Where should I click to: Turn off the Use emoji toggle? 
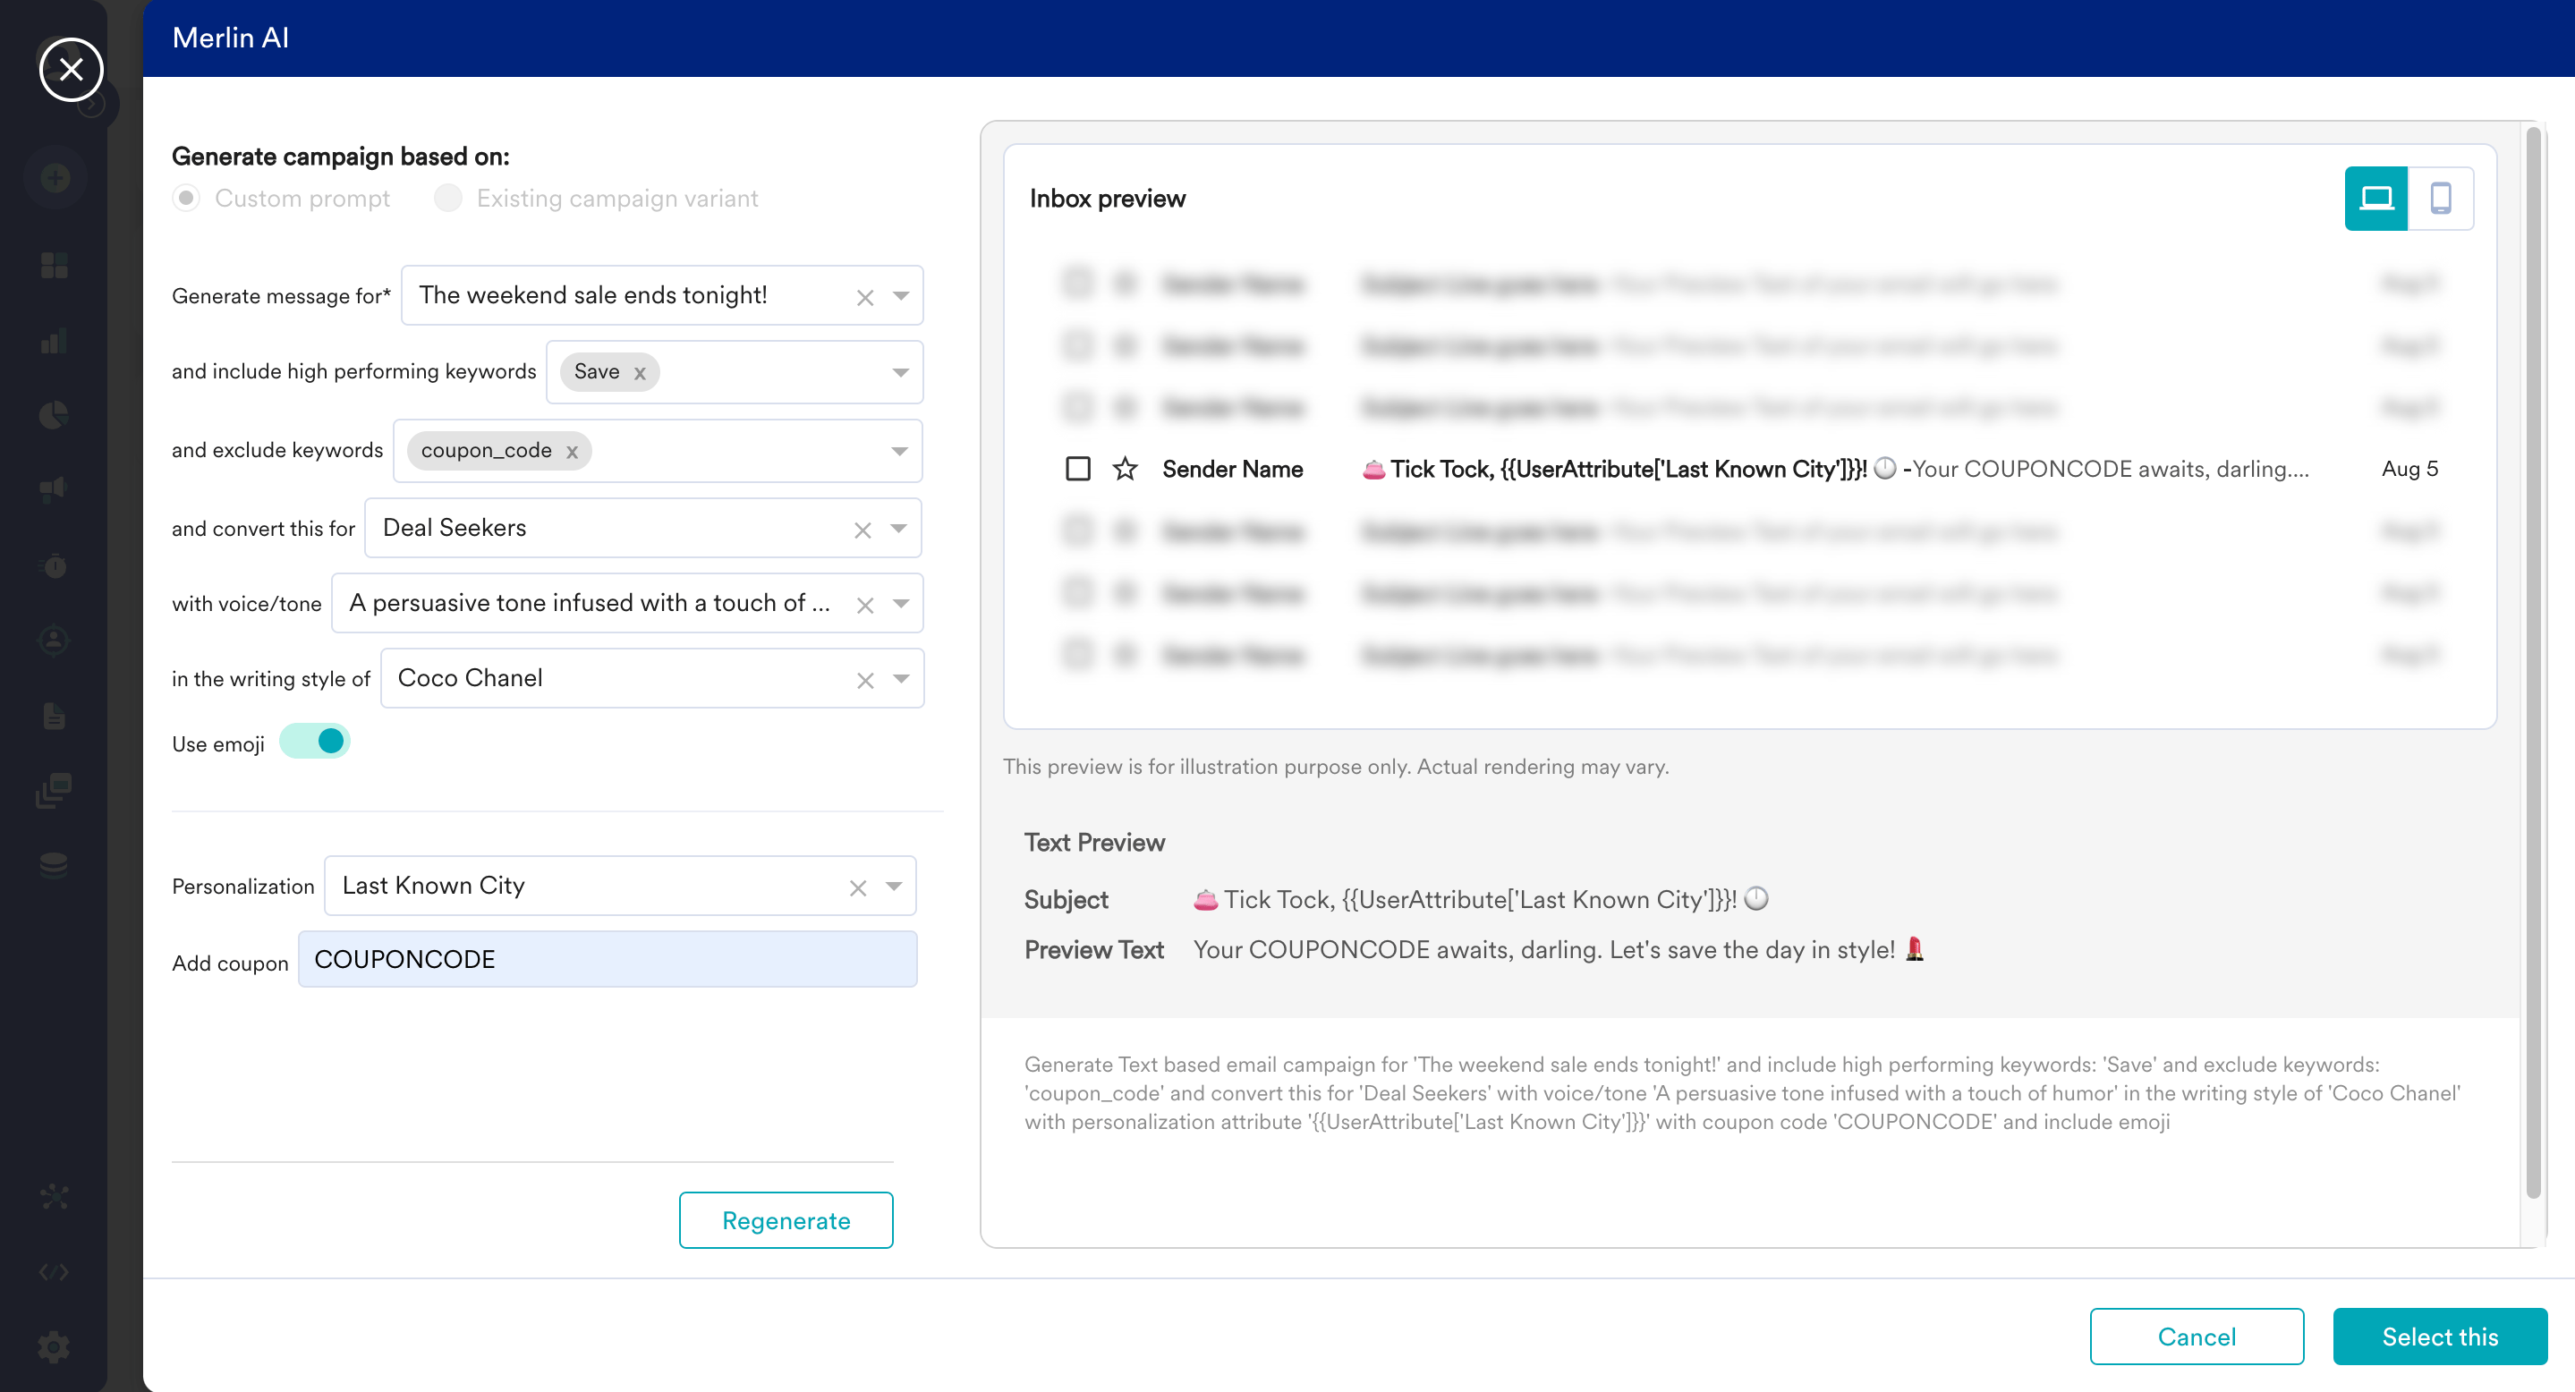click(x=314, y=742)
